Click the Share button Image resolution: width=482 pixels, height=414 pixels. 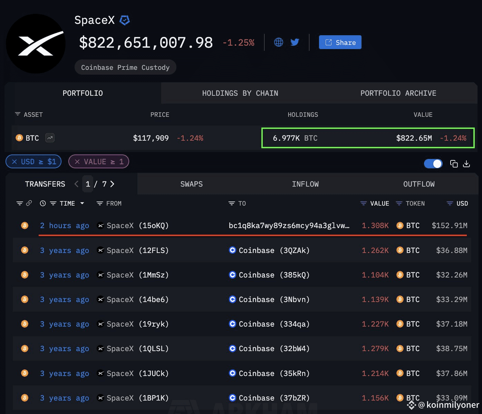point(340,42)
